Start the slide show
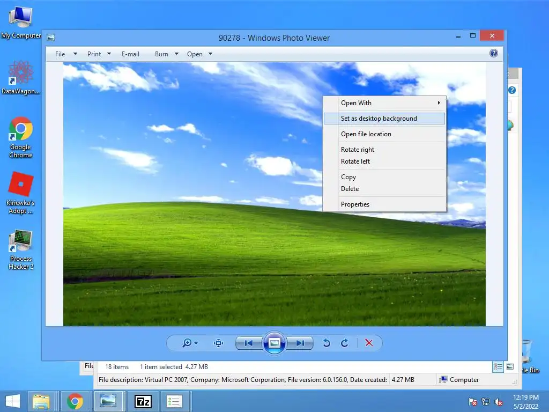The width and height of the screenshot is (549, 412). click(274, 343)
